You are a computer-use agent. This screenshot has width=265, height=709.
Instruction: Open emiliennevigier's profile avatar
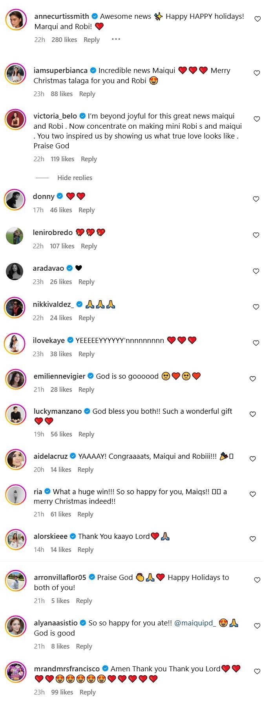tap(16, 379)
